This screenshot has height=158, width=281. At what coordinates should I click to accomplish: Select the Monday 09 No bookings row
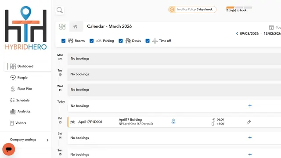tap(174, 58)
